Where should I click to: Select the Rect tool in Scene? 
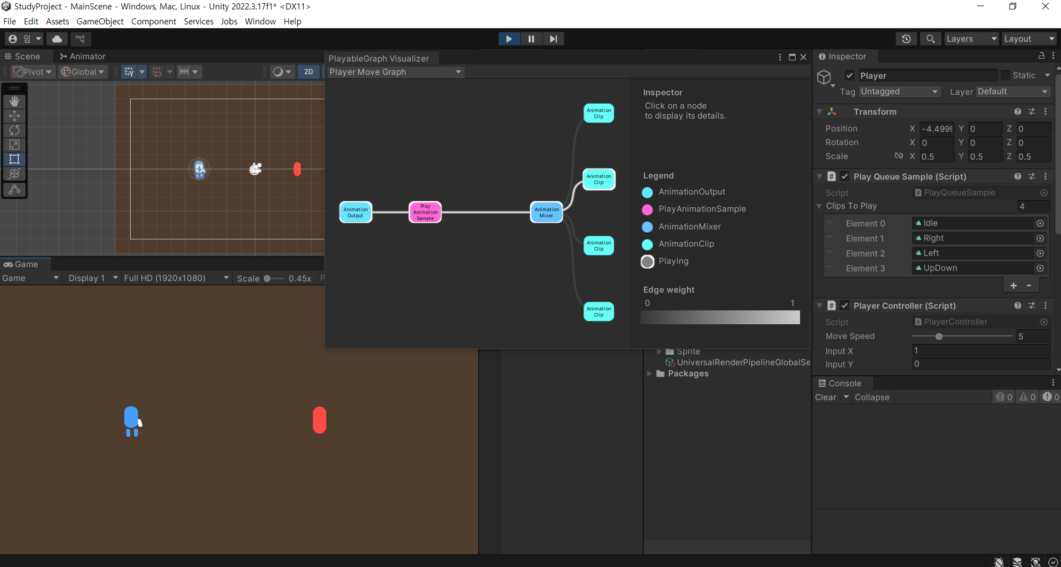point(14,159)
